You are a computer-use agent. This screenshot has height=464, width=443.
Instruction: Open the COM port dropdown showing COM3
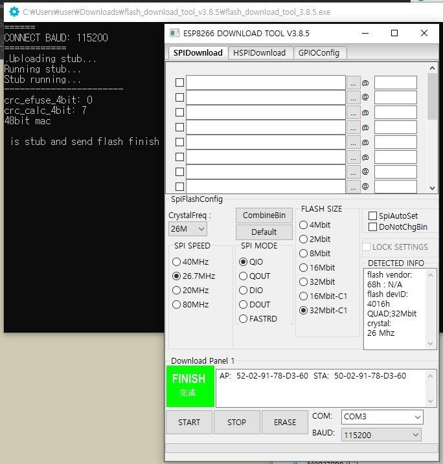[x=382, y=417]
